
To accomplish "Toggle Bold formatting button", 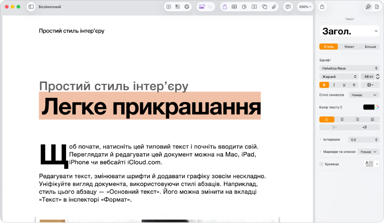I will coord(324,85).
